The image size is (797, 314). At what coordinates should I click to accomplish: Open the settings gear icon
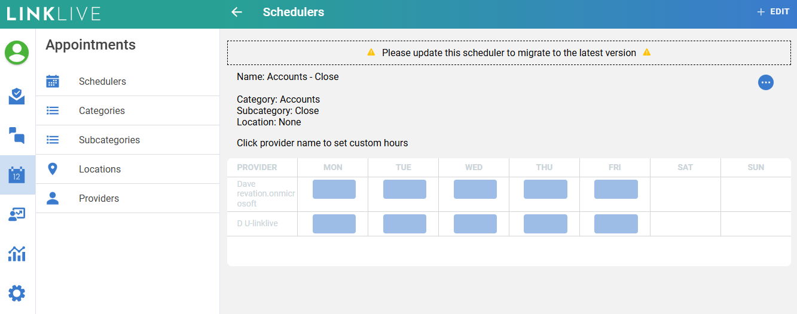[x=17, y=293]
